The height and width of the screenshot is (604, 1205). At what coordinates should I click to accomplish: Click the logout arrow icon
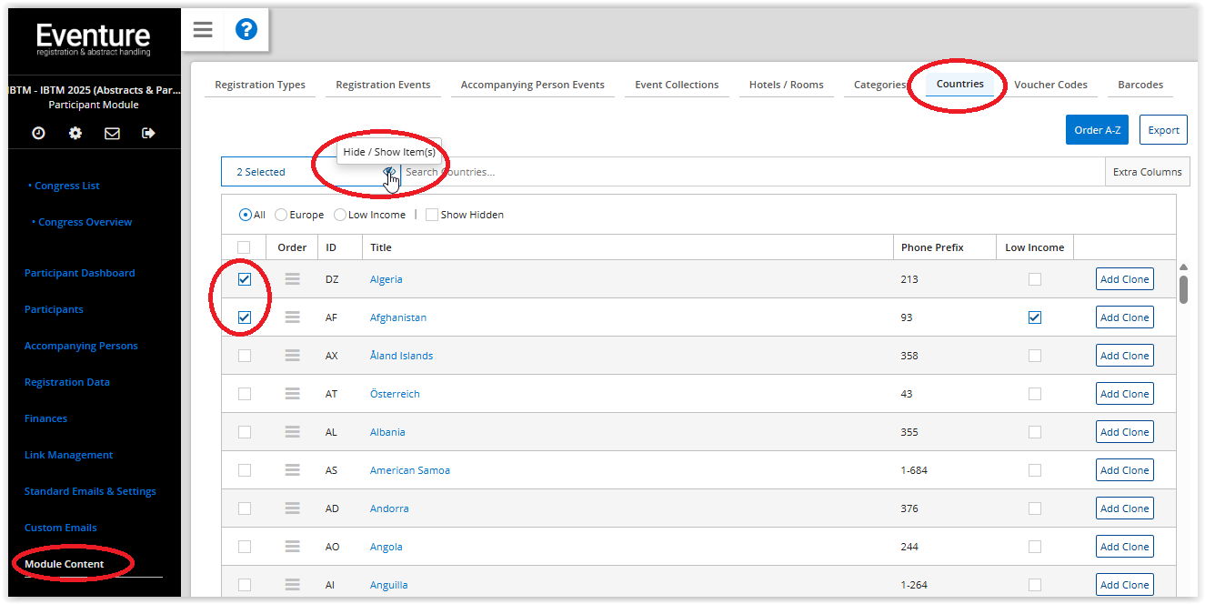148,134
